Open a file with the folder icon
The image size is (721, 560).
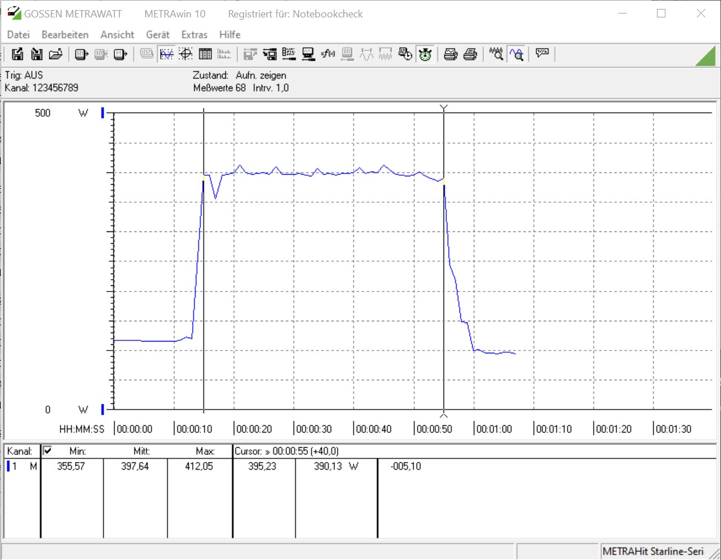point(56,54)
